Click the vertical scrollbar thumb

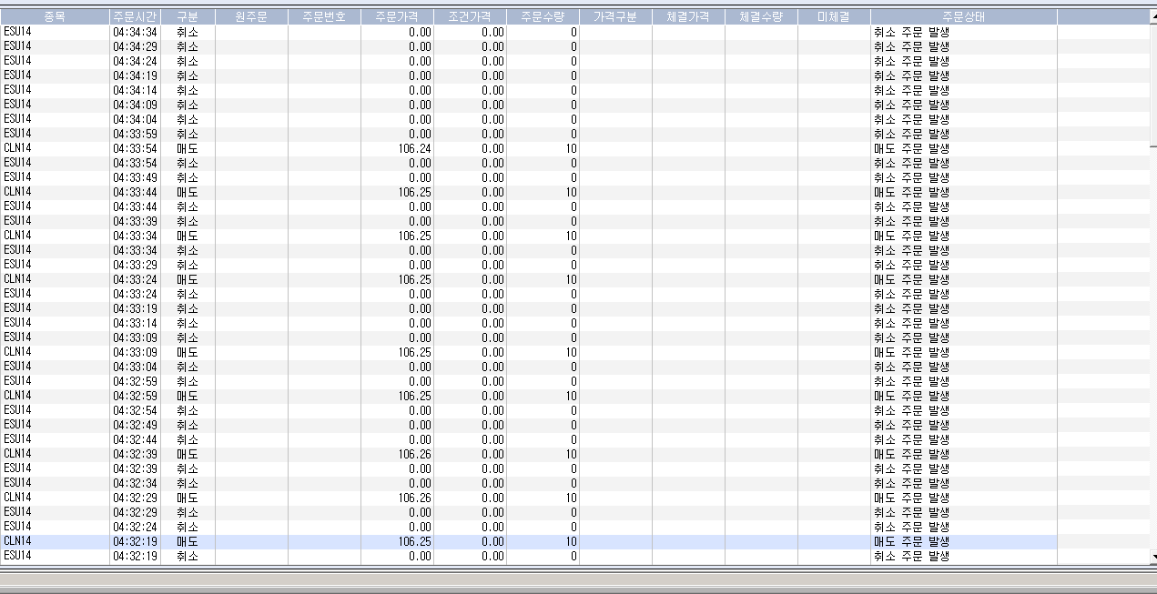pyautogui.click(x=1152, y=82)
